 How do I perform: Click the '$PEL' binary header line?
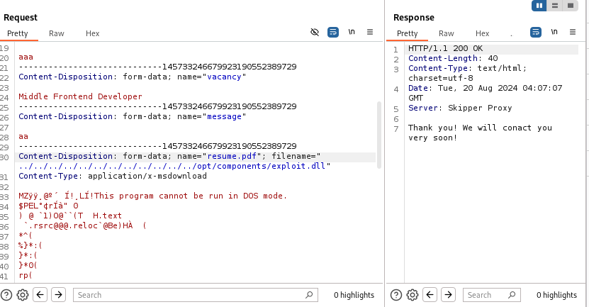[48, 206]
